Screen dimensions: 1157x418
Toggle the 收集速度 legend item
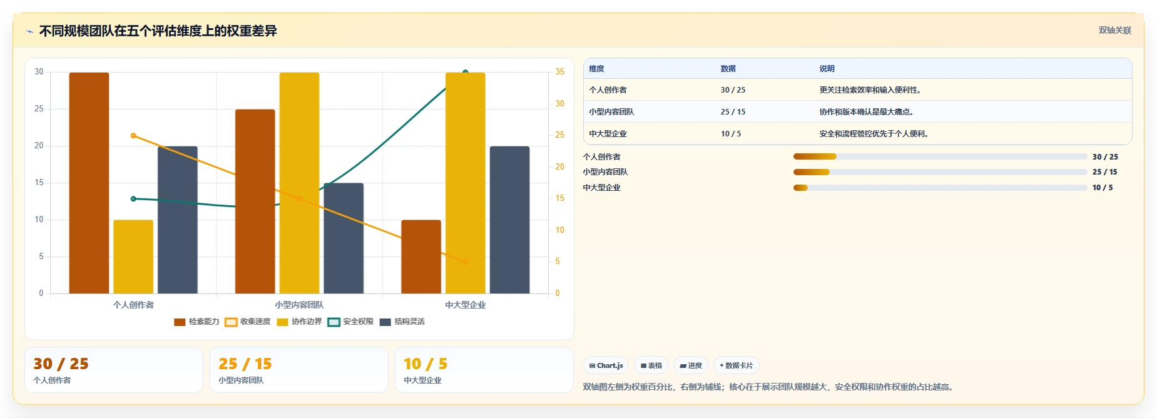pyautogui.click(x=248, y=322)
